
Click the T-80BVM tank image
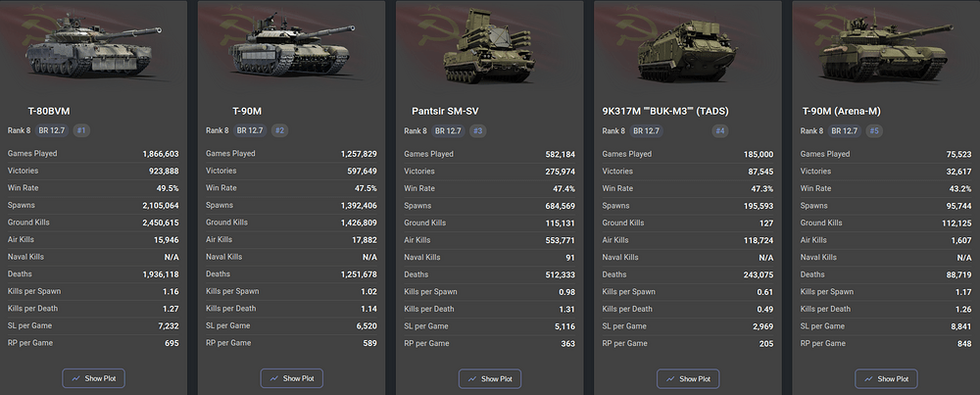[x=94, y=51]
